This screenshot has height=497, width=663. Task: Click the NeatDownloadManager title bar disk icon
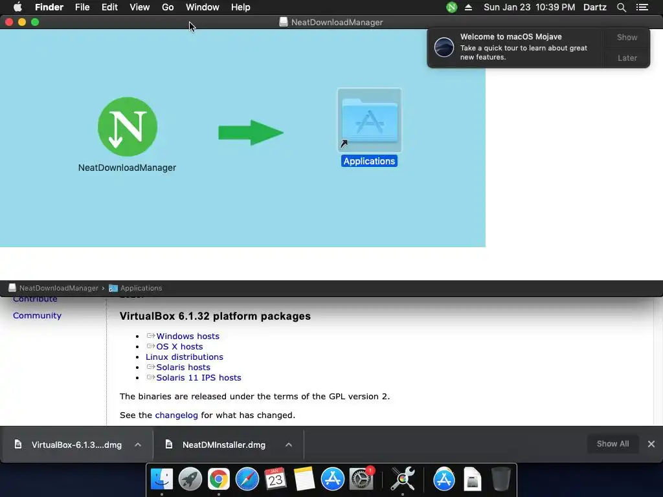284,22
